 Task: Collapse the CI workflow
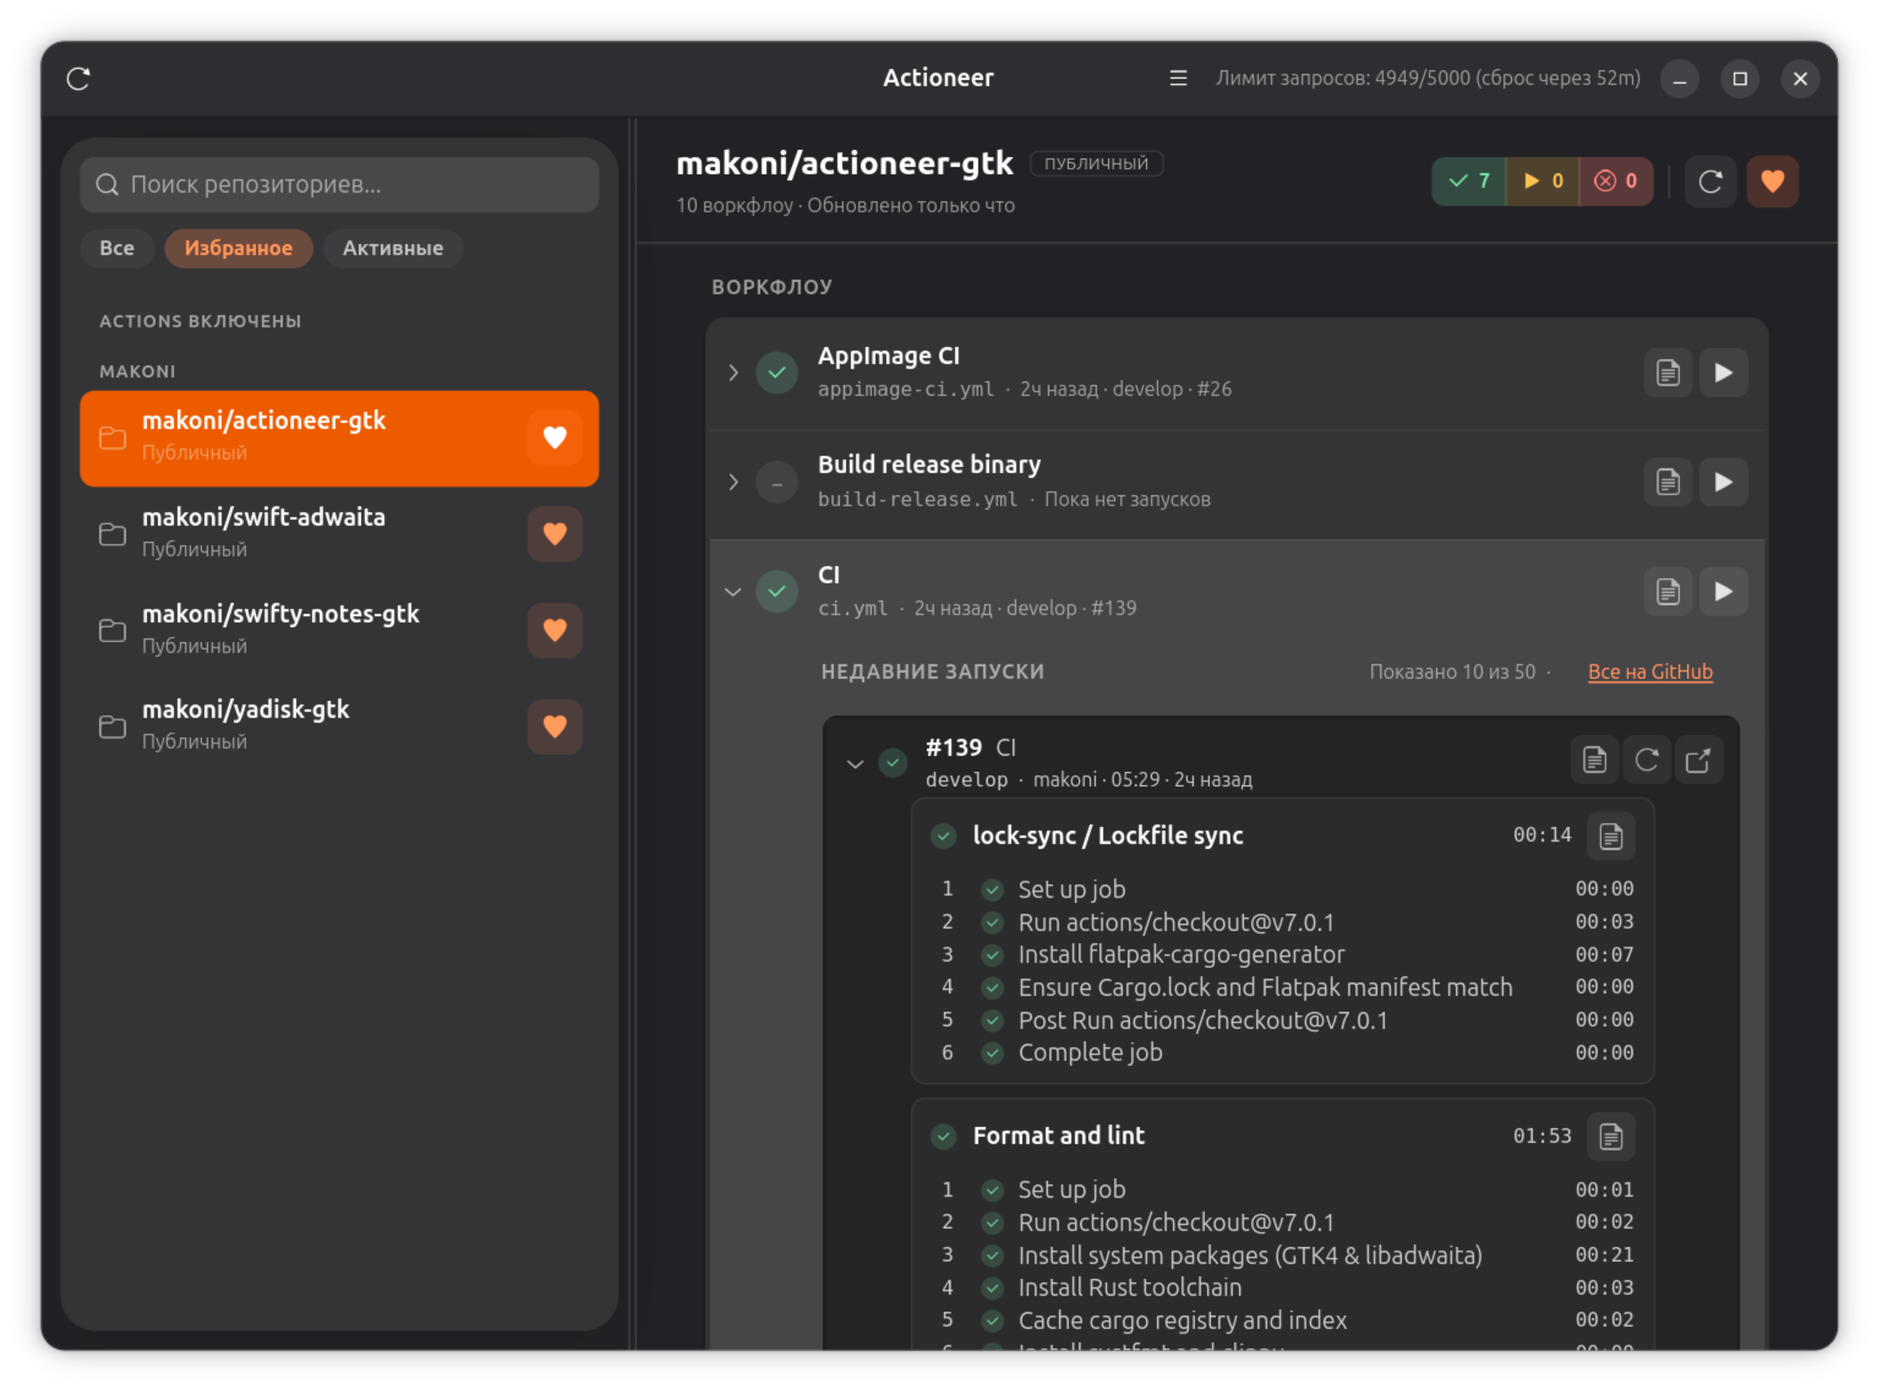(x=733, y=592)
